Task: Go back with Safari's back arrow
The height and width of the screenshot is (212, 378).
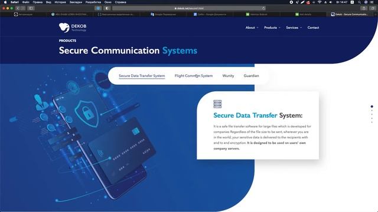Action: (x=18, y=8)
